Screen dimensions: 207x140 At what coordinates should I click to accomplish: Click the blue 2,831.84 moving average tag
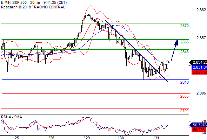tap(199, 67)
